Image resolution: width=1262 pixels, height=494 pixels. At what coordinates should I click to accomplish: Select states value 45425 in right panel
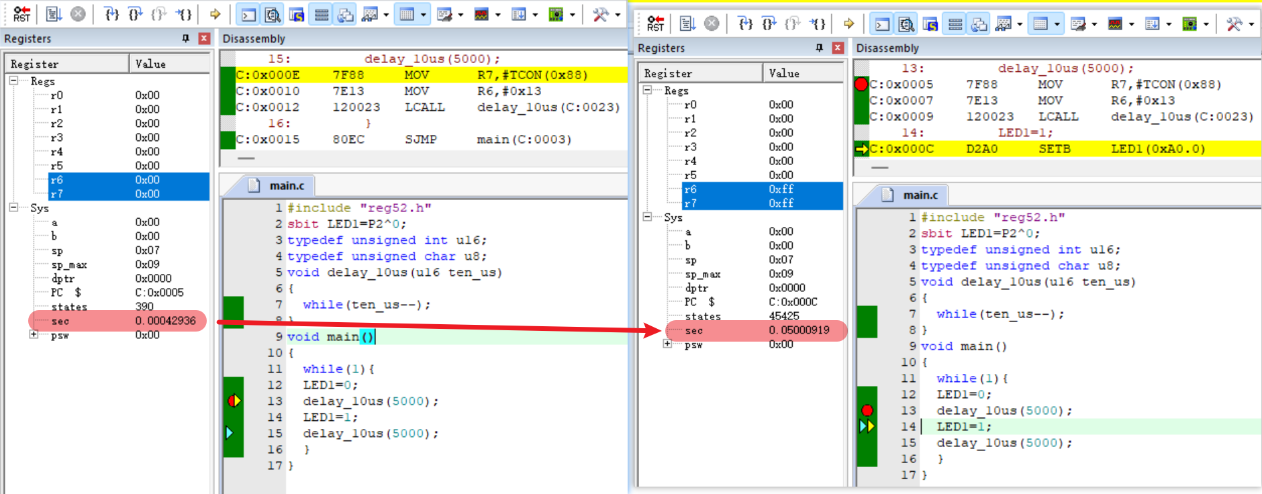click(784, 315)
